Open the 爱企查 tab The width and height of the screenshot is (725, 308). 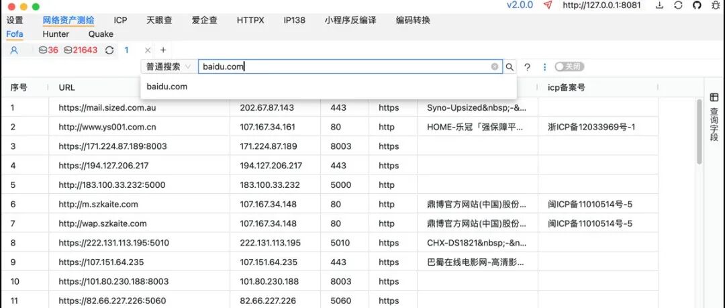[x=204, y=20]
